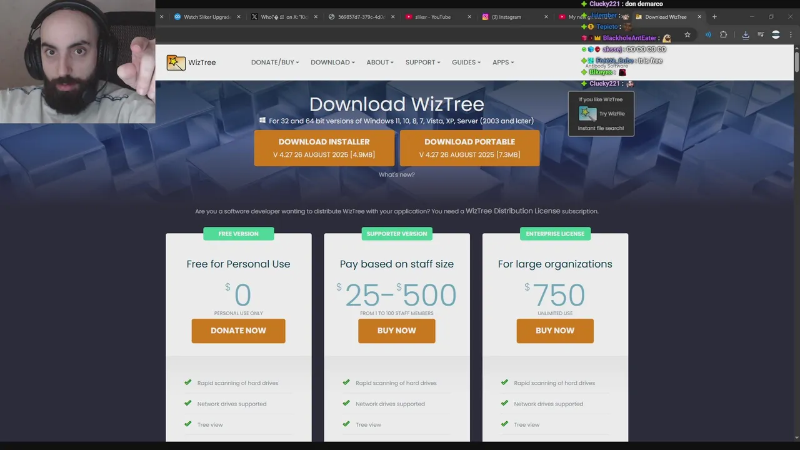The width and height of the screenshot is (800, 450).
Task: Close the sliker - YouTube tab
Action: coord(469,17)
